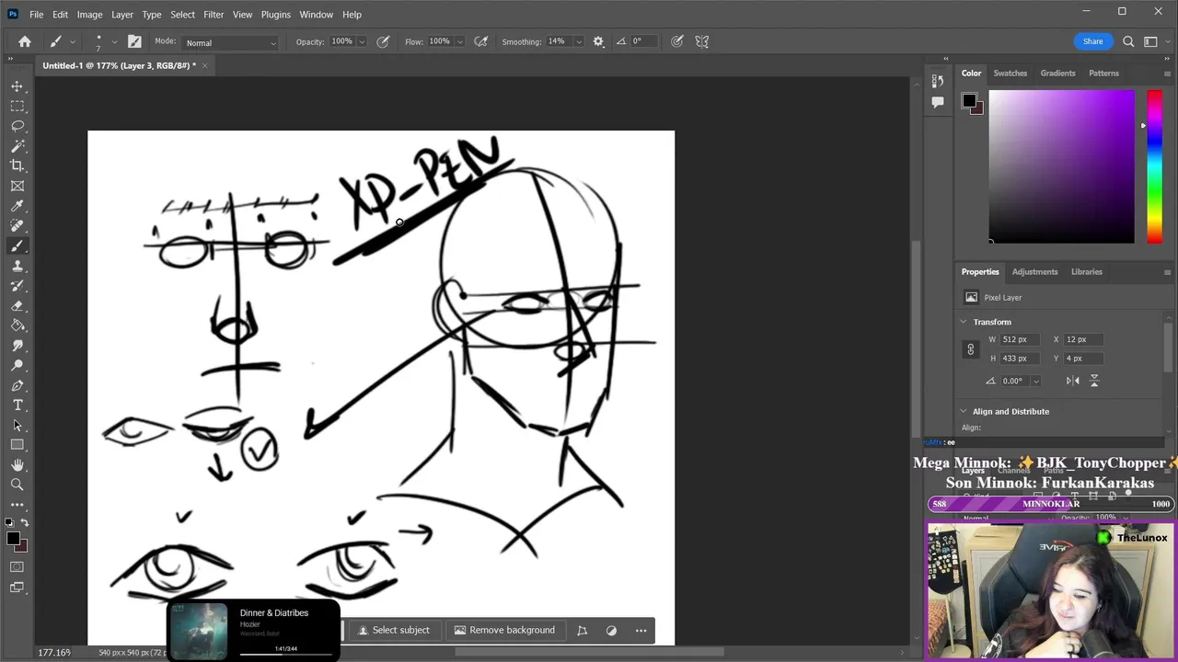Flip layer horizontally in Properties
The width and height of the screenshot is (1178, 662).
click(1073, 381)
